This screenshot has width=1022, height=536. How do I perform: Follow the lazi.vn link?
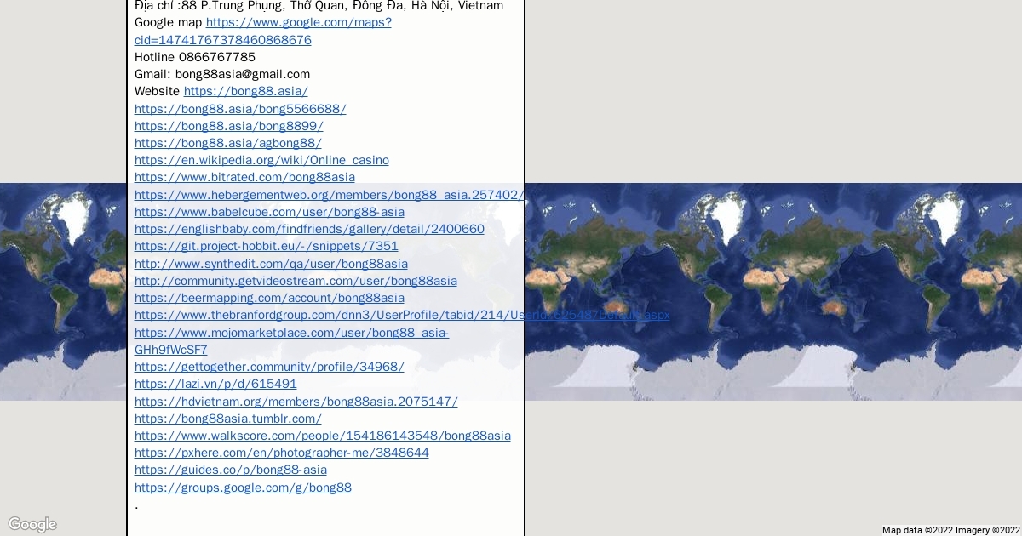215,384
